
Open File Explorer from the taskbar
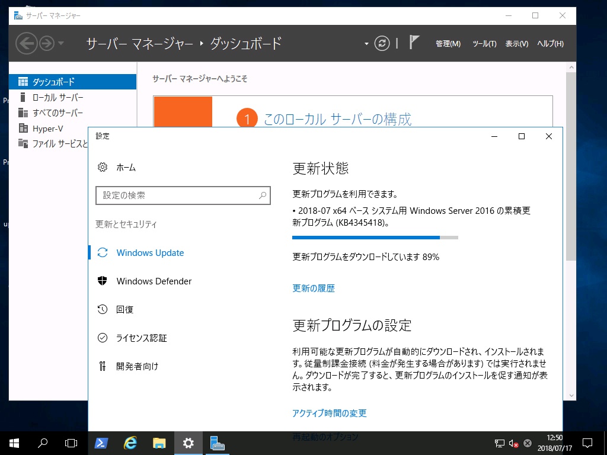point(159,443)
